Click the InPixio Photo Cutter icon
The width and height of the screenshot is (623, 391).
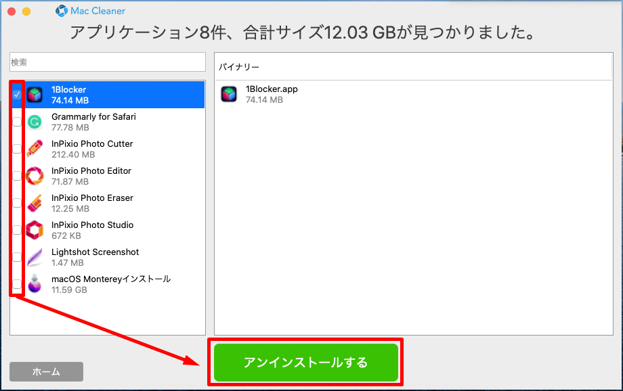pyautogui.click(x=35, y=149)
